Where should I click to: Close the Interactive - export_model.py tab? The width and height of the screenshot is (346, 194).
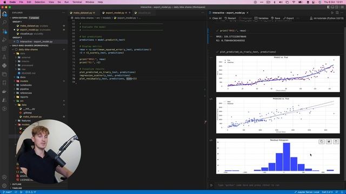(248, 13)
